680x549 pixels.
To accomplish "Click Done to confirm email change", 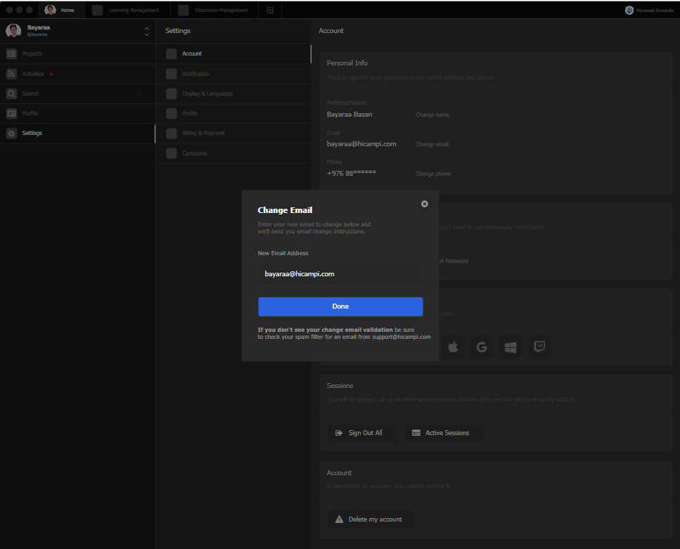I will [x=340, y=306].
